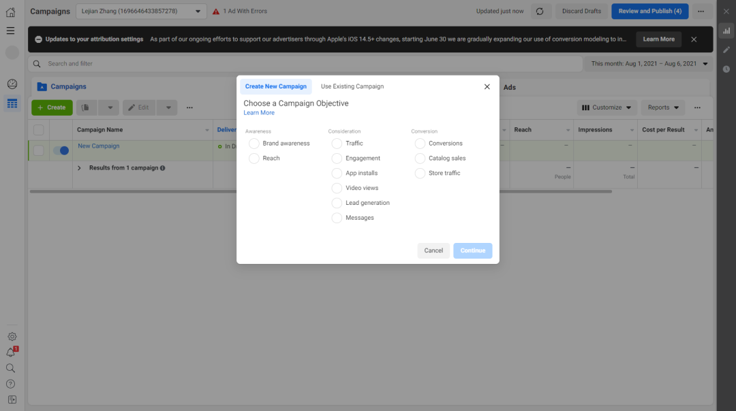Click Cancel in the dialog
The width and height of the screenshot is (736, 411).
[x=433, y=250]
